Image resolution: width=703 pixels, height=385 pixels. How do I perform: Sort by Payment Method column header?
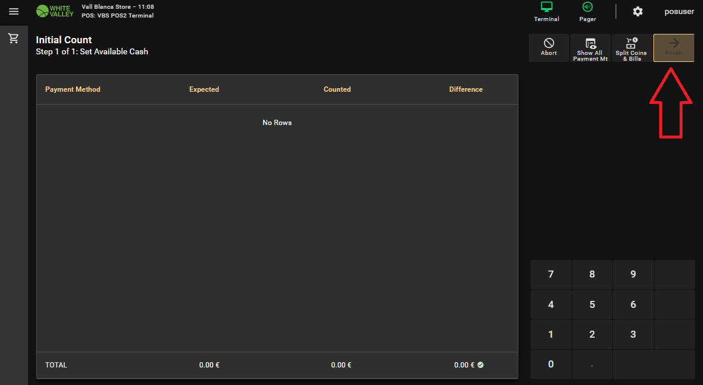click(x=73, y=89)
